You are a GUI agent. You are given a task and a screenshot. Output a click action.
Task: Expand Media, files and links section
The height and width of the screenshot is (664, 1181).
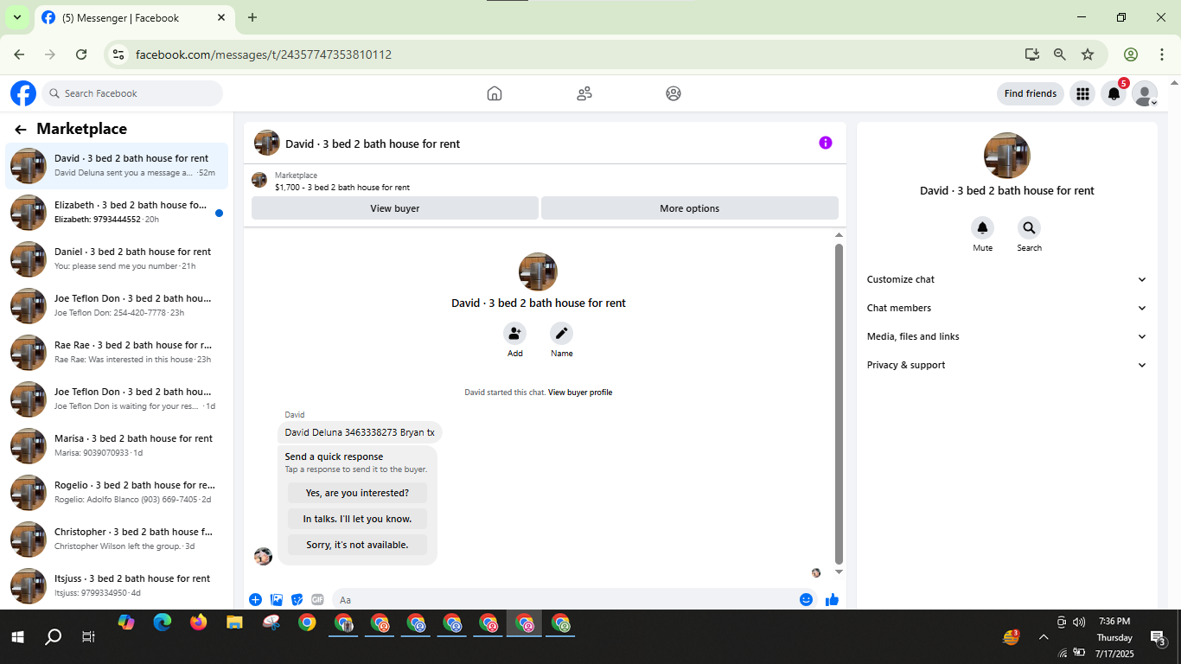coord(1006,336)
